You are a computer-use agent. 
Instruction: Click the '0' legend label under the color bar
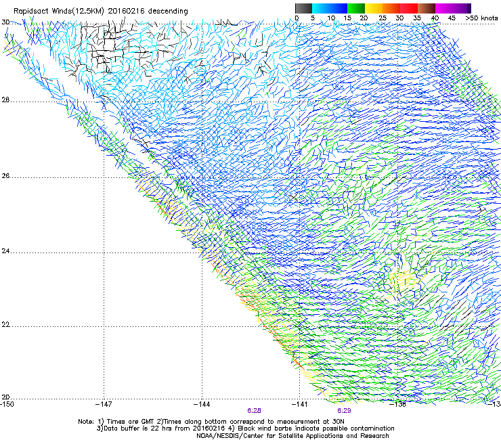click(x=297, y=18)
